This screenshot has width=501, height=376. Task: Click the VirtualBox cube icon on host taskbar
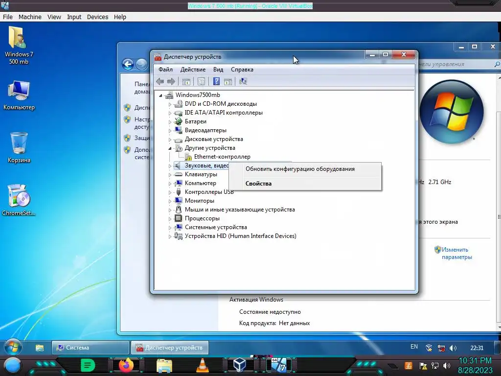[x=240, y=365]
